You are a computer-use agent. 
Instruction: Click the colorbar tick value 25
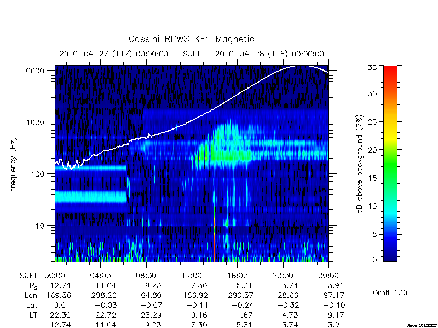(x=372, y=122)
